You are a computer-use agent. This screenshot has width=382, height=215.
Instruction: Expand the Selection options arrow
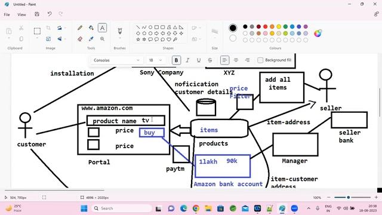(37, 38)
